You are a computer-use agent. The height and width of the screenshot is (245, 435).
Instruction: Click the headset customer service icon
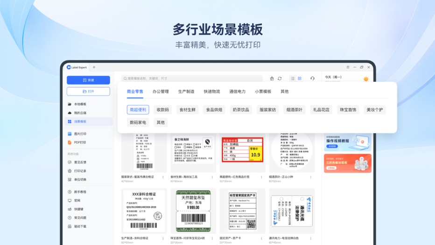point(312,79)
